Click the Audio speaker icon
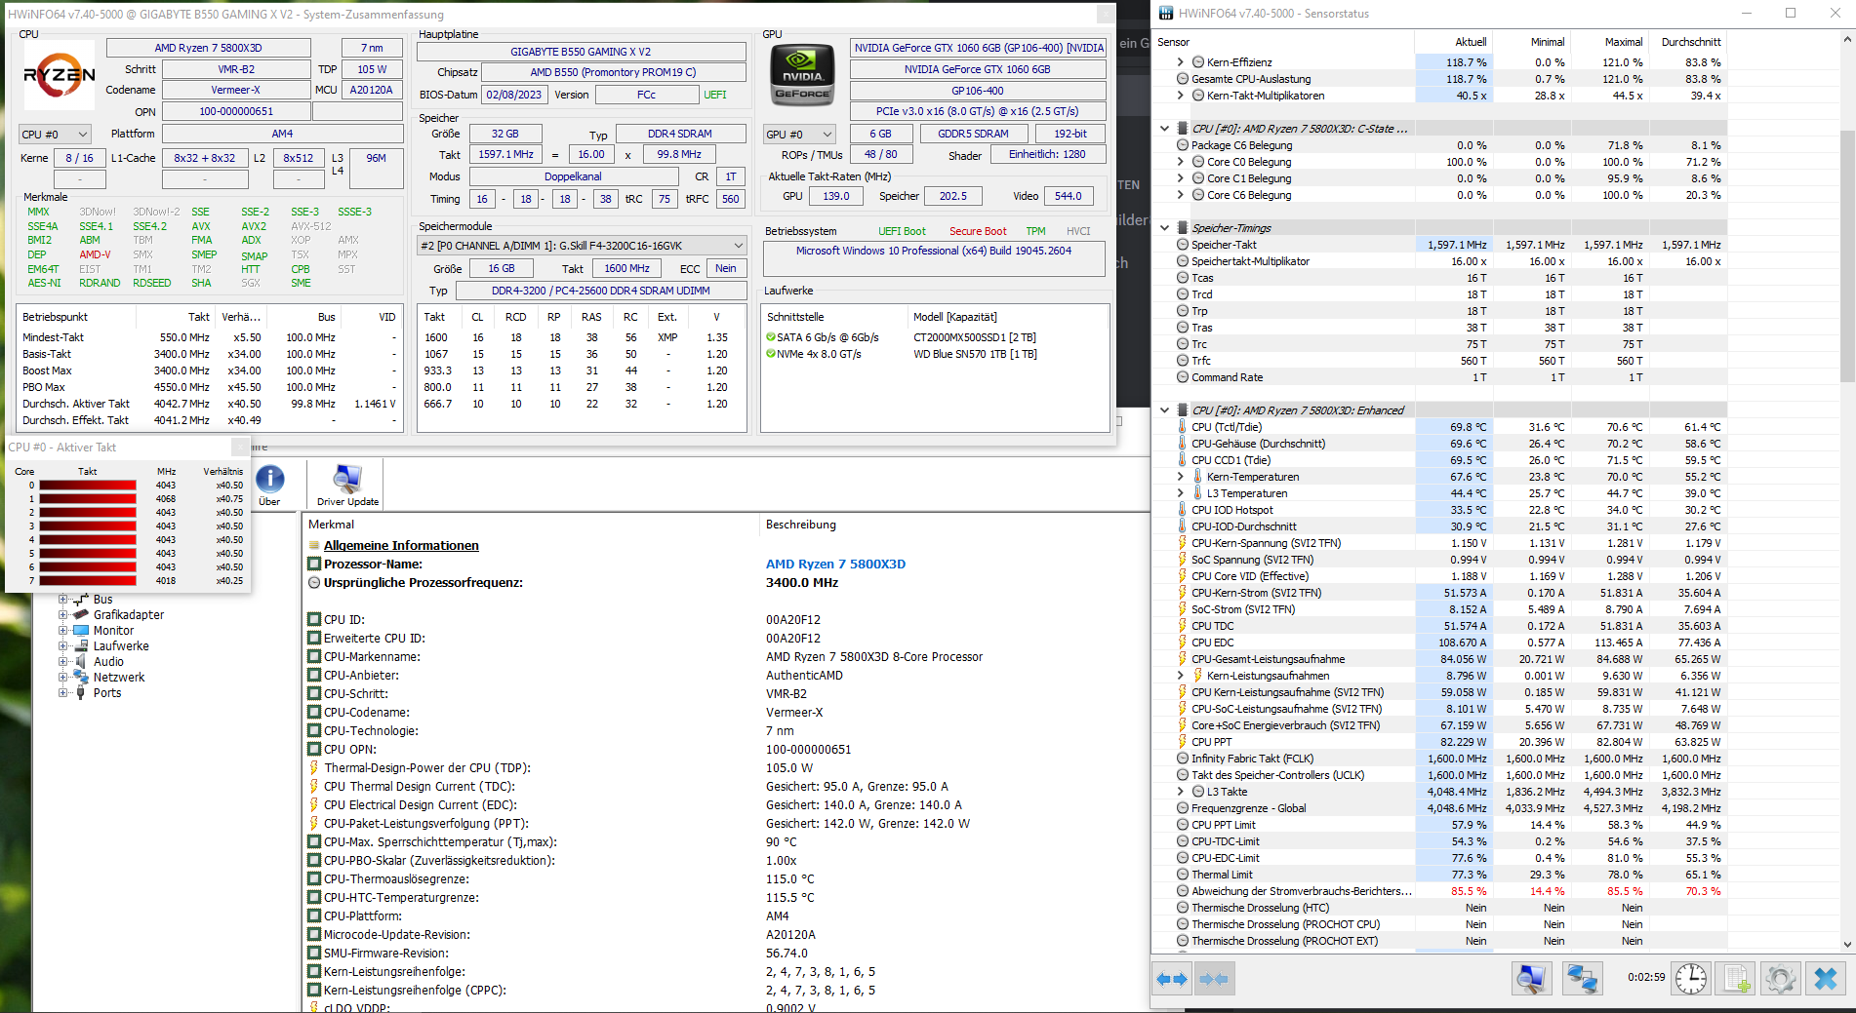The image size is (1856, 1013). click(x=82, y=661)
